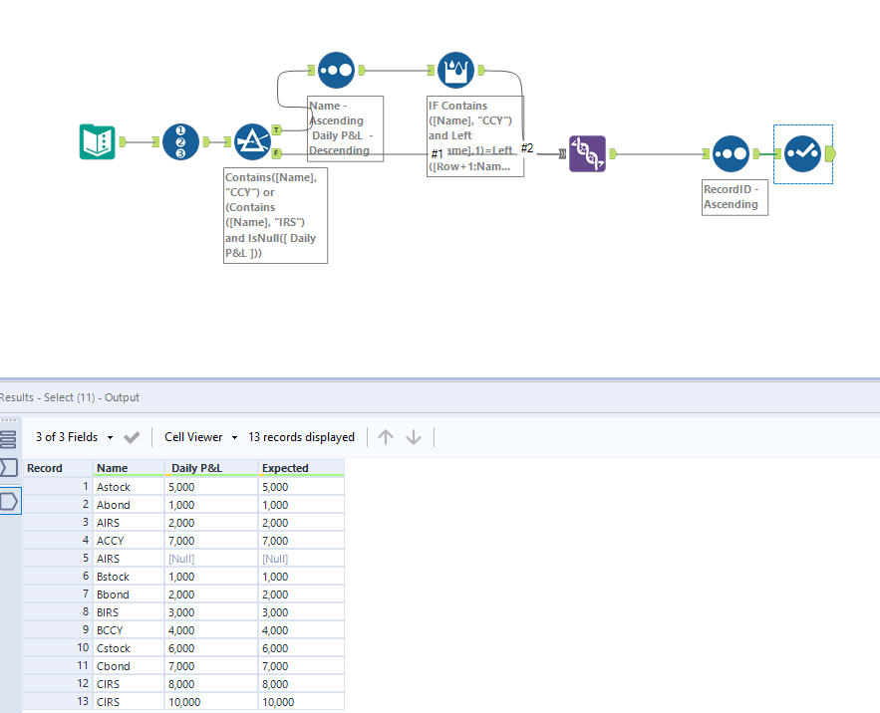The image size is (880, 713).
Task: Open the Multi-Row Formula tool
Action: (x=455, y=70)
